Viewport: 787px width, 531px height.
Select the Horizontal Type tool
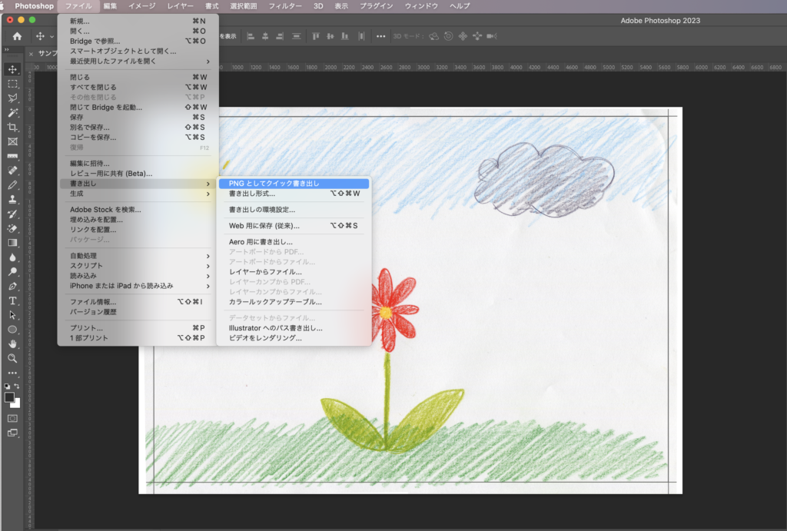click(x=12, y=300)
